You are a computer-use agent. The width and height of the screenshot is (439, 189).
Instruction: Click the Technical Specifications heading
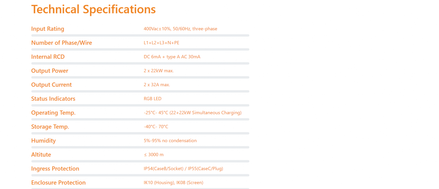tap(93, 9)
